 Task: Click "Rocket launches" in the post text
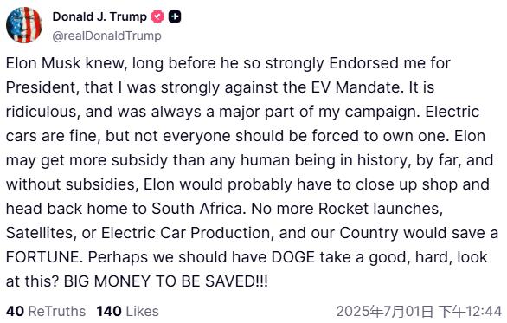coord(381,209)
